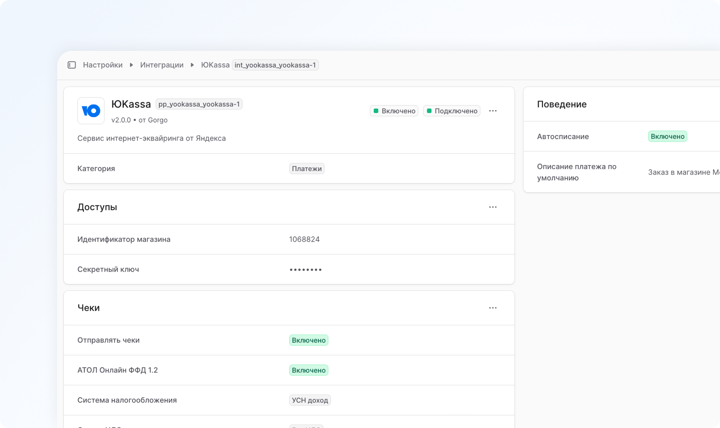720x428 pixels.
Task: Click the arrow between Настройки and Интеграции
Action: click(131, 65)
